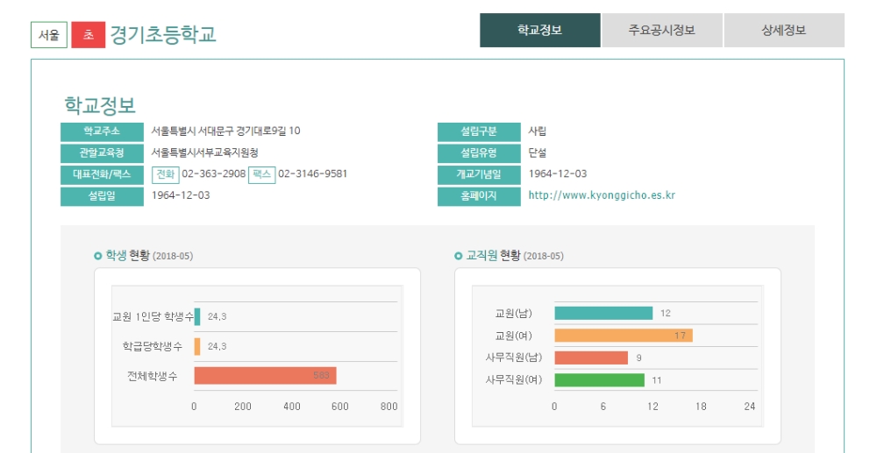Click the 서울 region badge
This screenshot has height=453, width=877.
tap(48, 35)
